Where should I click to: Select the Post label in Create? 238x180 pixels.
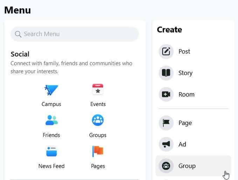(x=184, y=52)
